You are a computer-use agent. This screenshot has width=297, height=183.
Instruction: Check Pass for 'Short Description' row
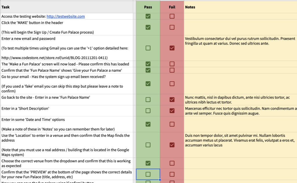(148, 110)
